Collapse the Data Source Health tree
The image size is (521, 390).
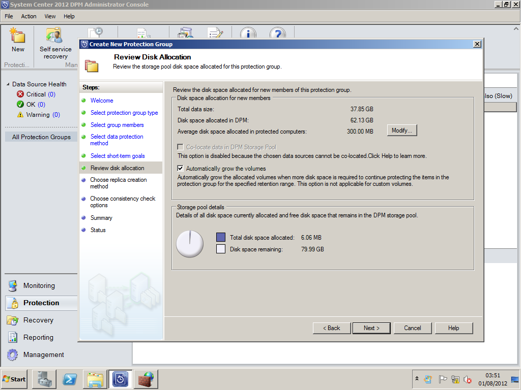(8, 84)
